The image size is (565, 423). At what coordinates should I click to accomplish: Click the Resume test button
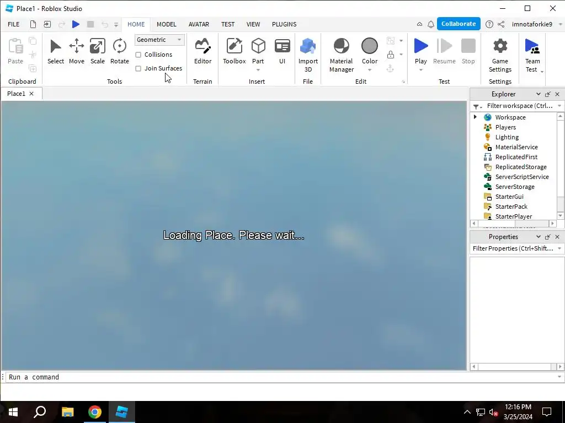tap(444, 51)
